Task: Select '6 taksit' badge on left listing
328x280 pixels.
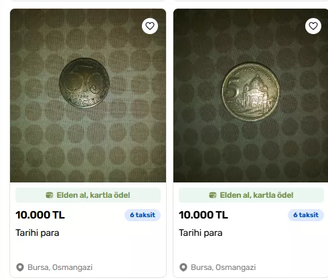Action: [x=143, y=215]
